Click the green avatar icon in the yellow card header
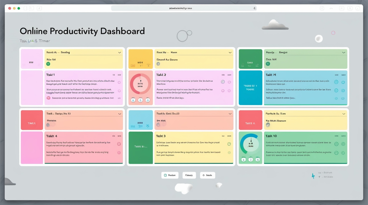The image size is (368, 205). click(48, 64)
